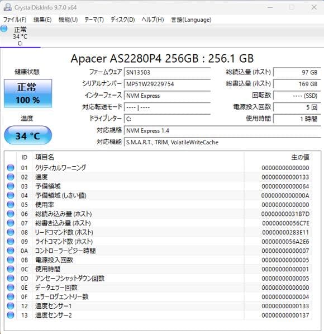Click the 正常 100 % health status button
The height and width of the screenshot is (334, 324).
28,93
